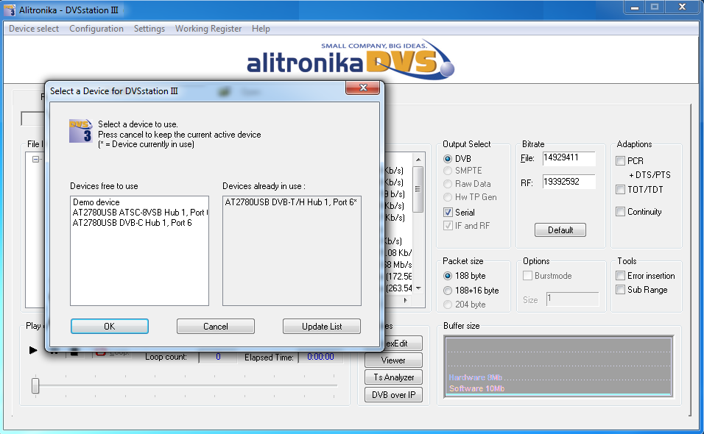The height and width of the screenshot is (434, 704).
Task: Select Demo device from free devices list
Action: pos(96,202)
